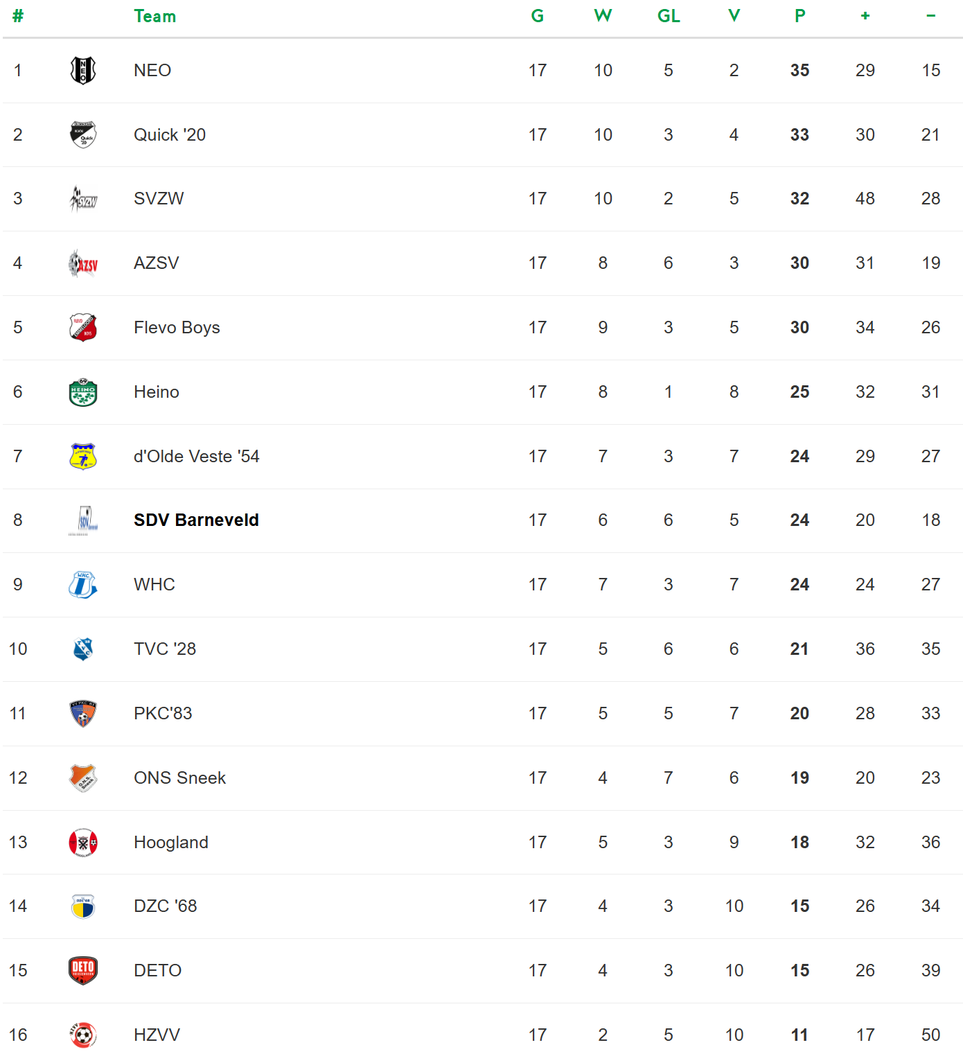The width and height of the screenshot is (963, 1063).
Task: Click the AZSV club logo
Action: pyautogui.click(x=83, y=263)
